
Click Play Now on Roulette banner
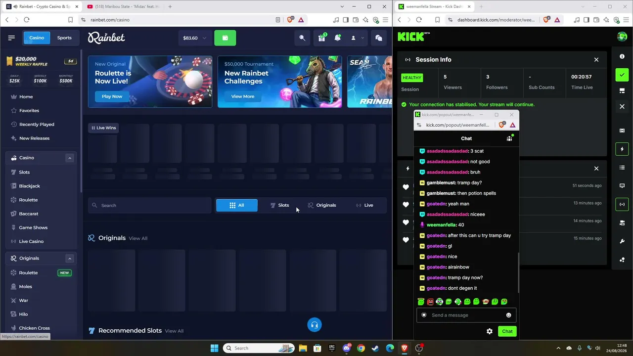[x=112, y=96]
